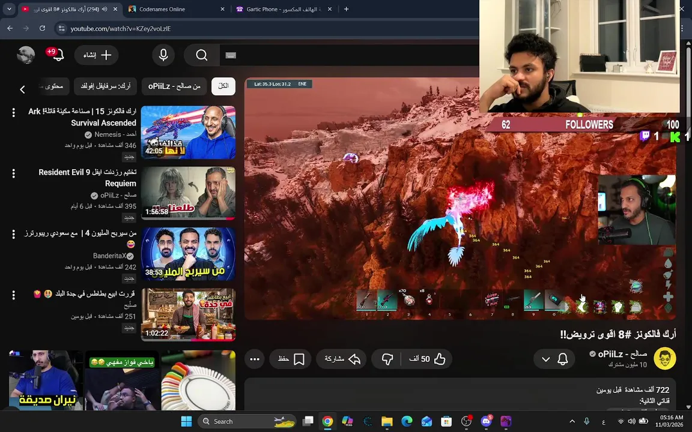
Task: Click the taskbar Search box
Action: click(247, 421)
